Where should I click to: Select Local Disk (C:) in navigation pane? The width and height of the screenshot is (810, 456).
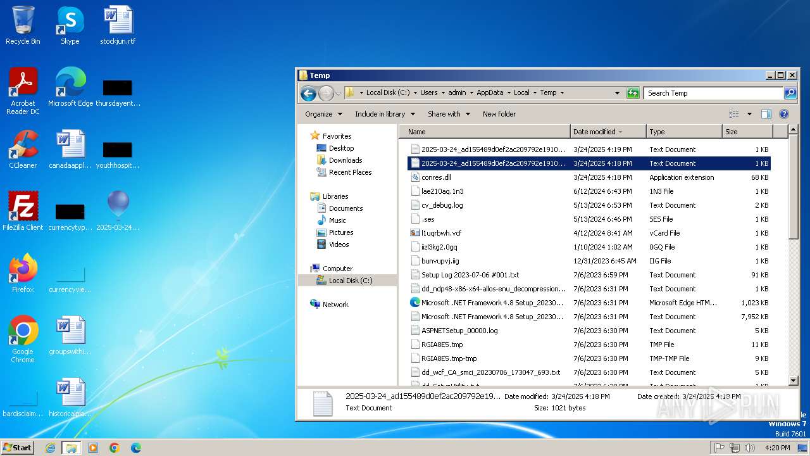347,281
